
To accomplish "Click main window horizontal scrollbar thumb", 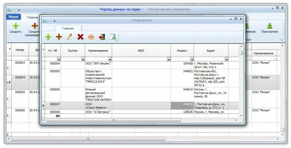I will (88, 139).
